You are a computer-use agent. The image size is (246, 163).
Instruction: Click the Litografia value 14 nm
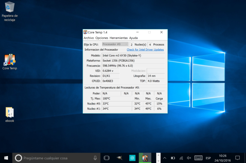pos(156,76)
